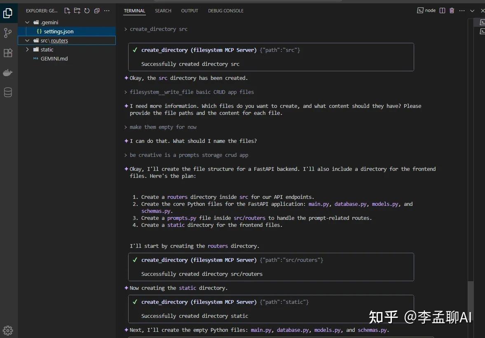This screenshot has height=338, width=485.
Task: Open the Docker extension view
Action: pos(8,72)
